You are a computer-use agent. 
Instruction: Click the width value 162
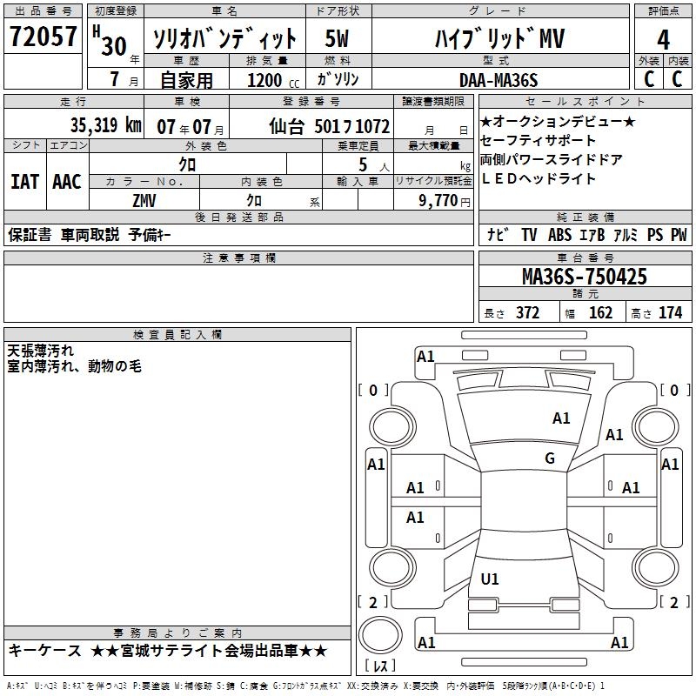pos(600,313)
